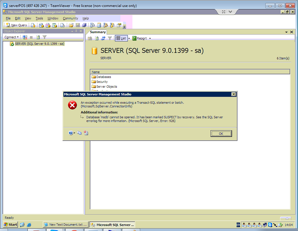Click the Analysis Services XMLA Query icon
The image size is (298, 231).
[x=55, y=25]
